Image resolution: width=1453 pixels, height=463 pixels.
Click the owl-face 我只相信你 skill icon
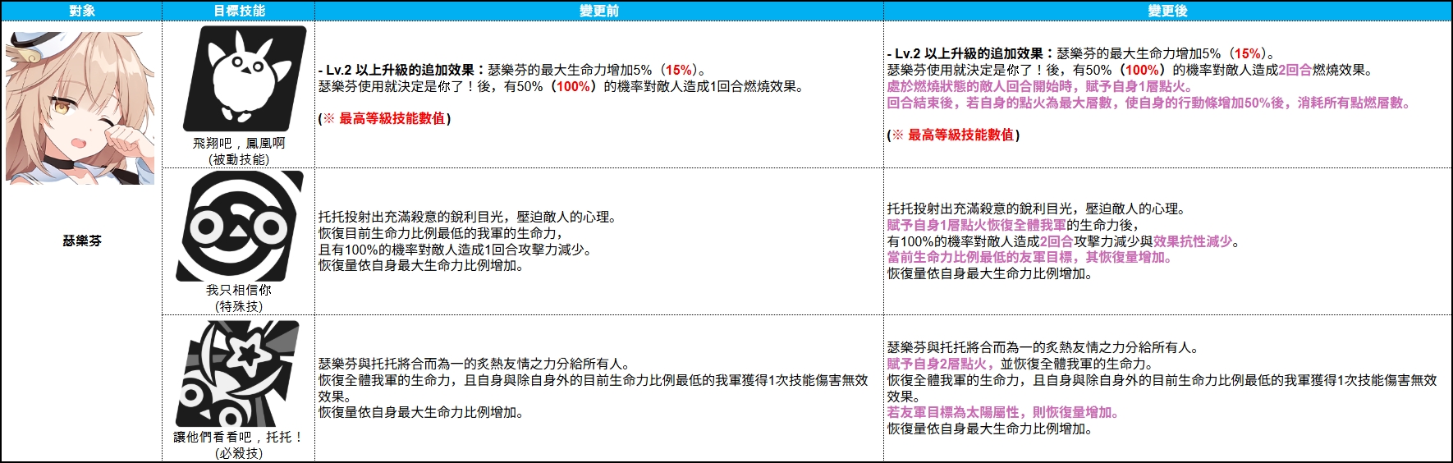239,227
